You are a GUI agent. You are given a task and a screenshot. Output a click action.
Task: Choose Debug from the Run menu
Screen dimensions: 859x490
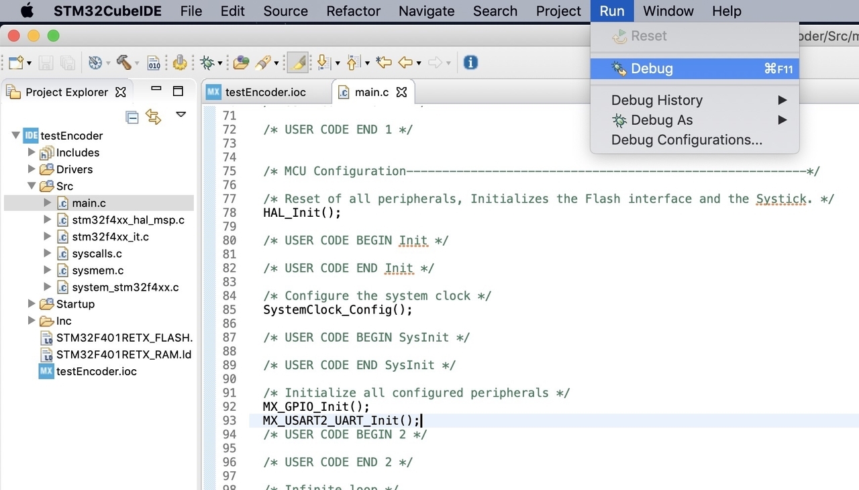(x=695, y=68)
